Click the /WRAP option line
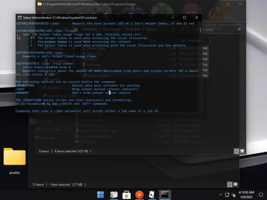The height and width of the screenshot is (200, 267). (77, 89)
